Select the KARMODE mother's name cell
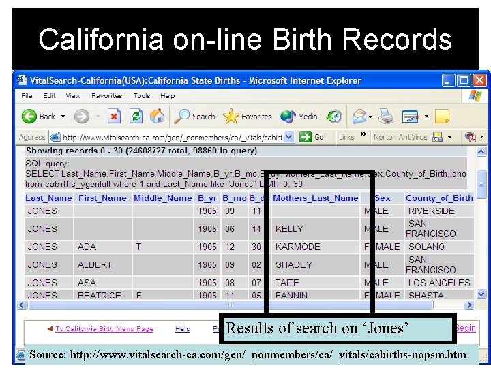Image resolution: width=491 pixels, height=368 pixels. (315, 247)
